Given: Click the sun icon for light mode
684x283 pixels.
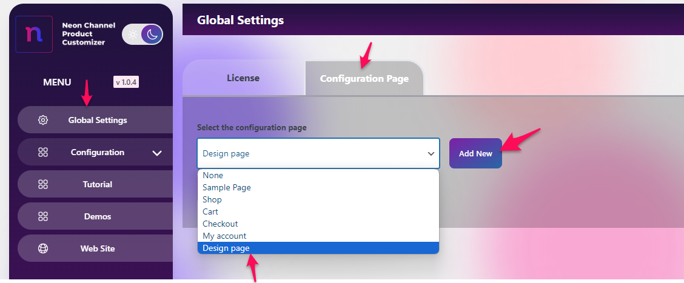Looking at the screenshot, I should (x=132, y=35).
